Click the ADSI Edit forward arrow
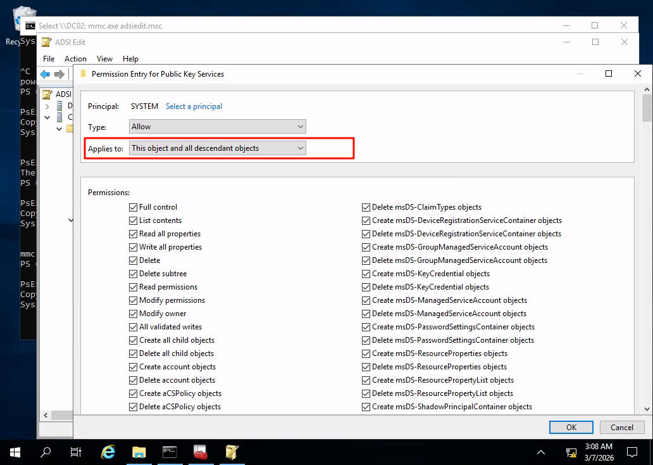The height and width of the screenshot is (465, 653). tap(59, 74)
